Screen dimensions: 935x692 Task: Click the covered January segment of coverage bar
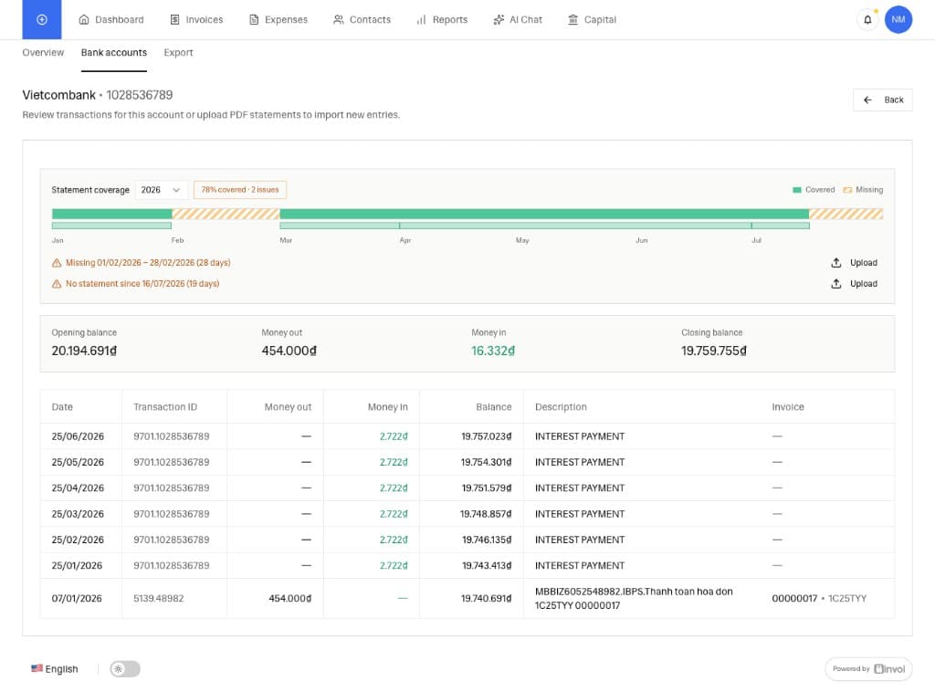point(112,214)
